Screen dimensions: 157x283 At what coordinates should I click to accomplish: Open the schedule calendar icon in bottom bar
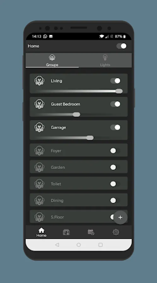91,232
